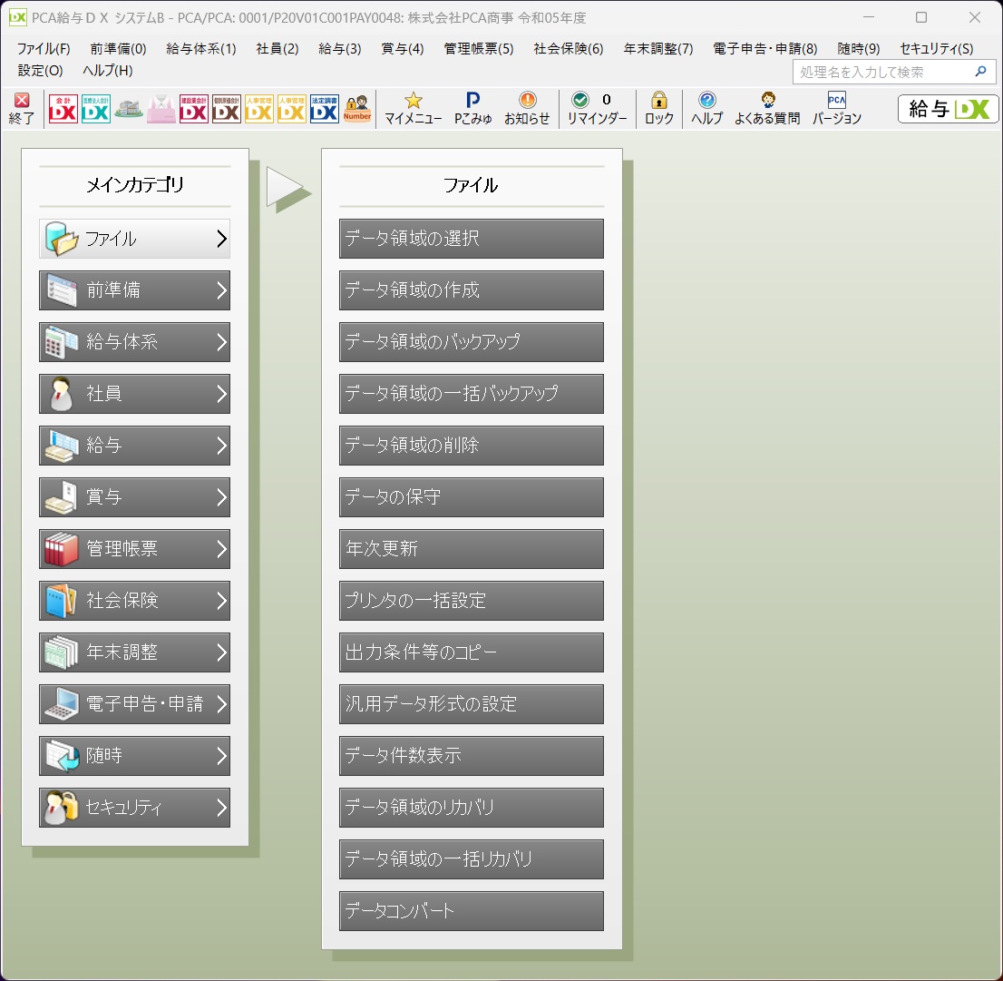Show version info via the バージョン icon
This screenshot has width=1003, height=981.
click(x=837, y=109)
